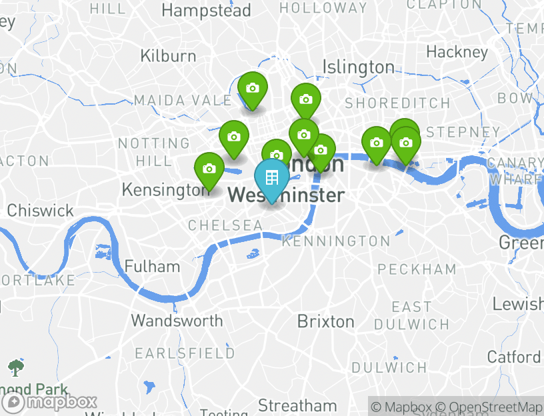Click front camera marker of pair near Stepney
Image resolution: width=544 pixels, height=416 pixels.
(406, 145)
